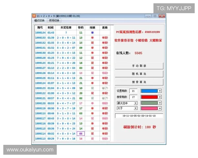Click the 刷新倒计时 180 秒 text
This screenshot has width=198, height=158.
140,127
